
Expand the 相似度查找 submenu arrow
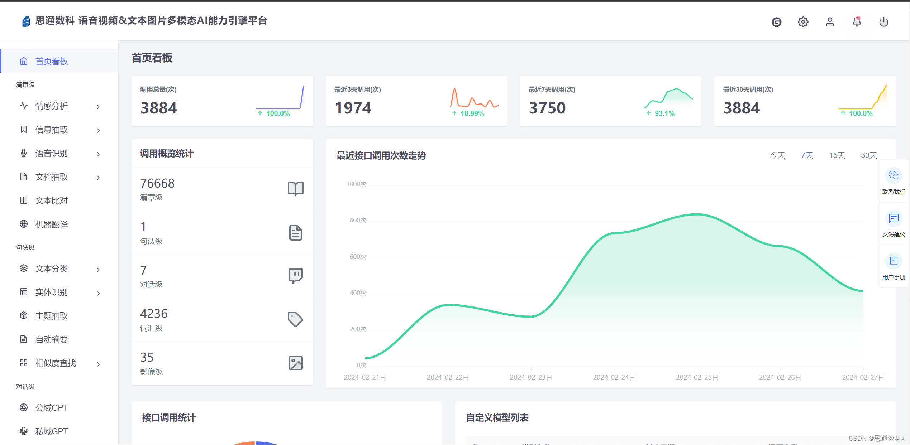[98, 364]
